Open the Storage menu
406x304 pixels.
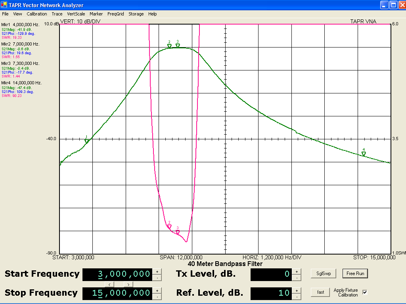[136, 14]
